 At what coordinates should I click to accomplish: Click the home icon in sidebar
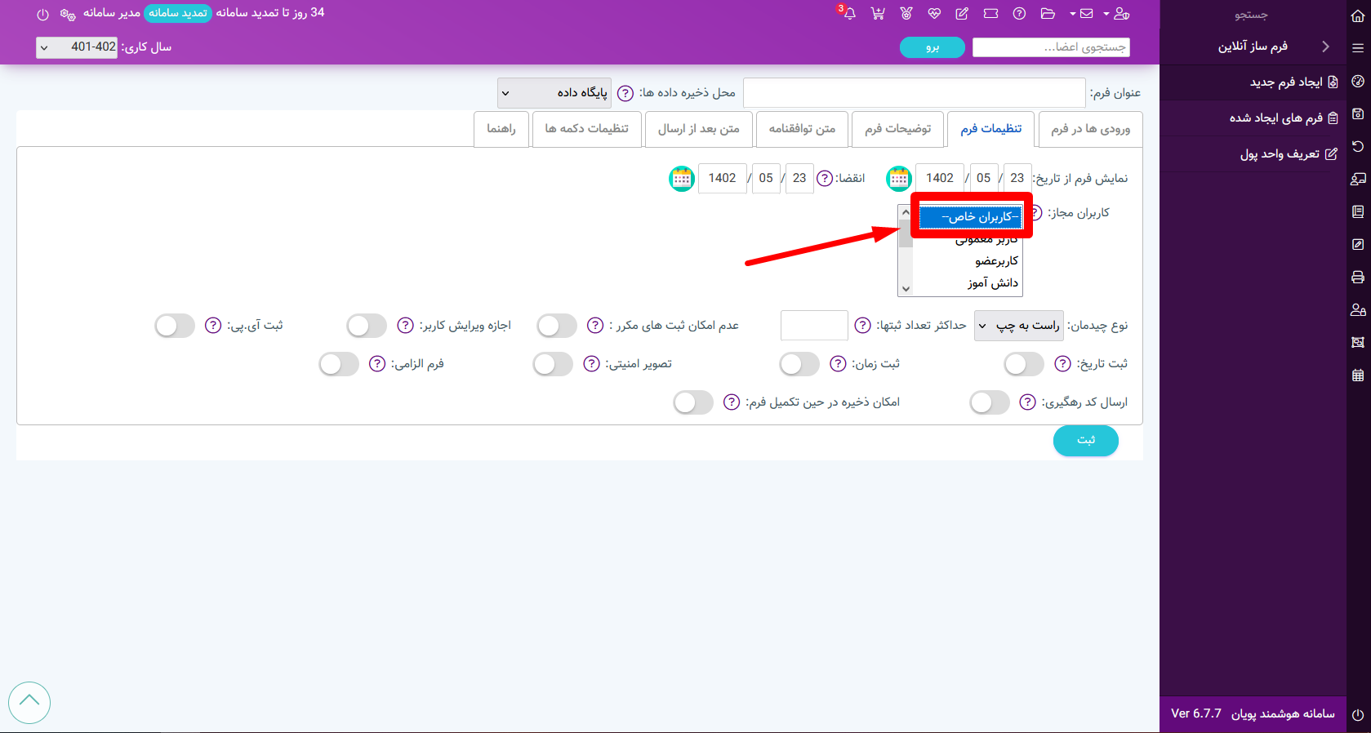(1358, 15)
